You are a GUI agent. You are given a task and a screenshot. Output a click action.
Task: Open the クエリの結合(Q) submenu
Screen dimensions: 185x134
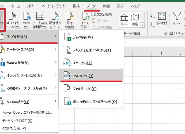tap(29, 102)
